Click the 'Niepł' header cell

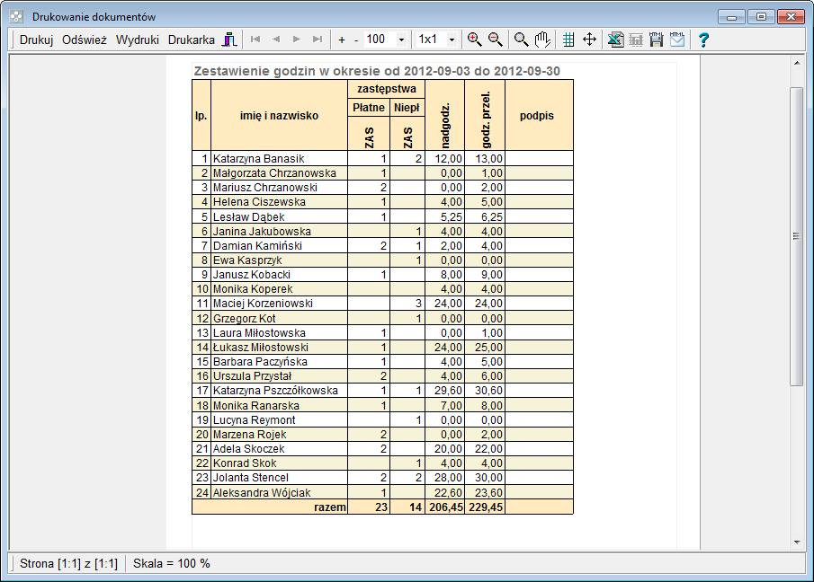click(407, 107)
